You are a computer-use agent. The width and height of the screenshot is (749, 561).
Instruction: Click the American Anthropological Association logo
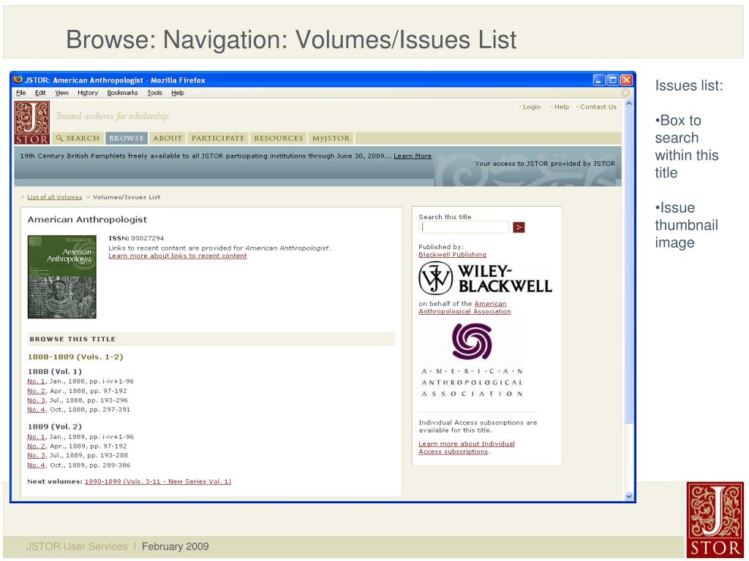[x=473, y=360]
